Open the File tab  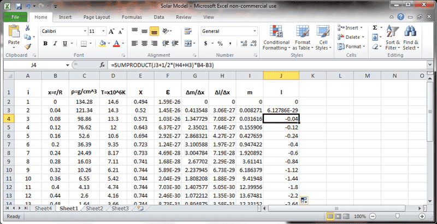pos(15,17)
